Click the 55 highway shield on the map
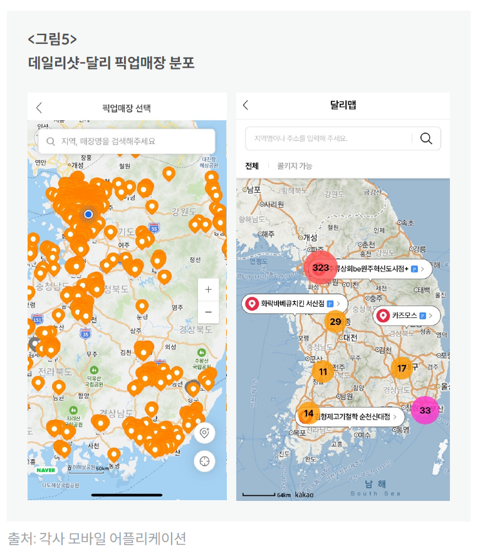This screenshot has width=480, height=551. 154,229
